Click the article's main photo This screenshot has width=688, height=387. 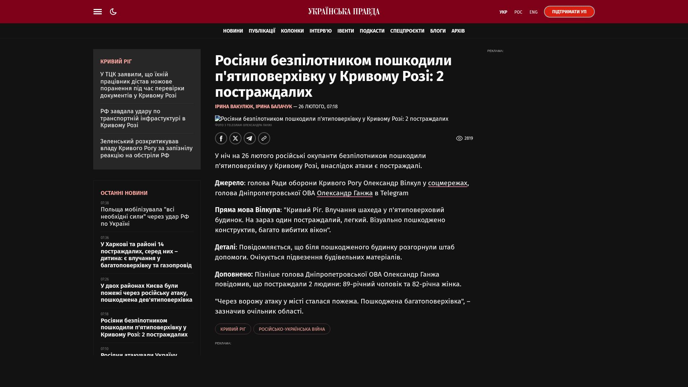[x=331, y=119]
